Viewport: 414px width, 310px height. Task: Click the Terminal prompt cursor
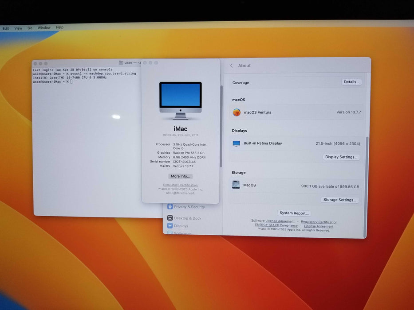(71, 82)
